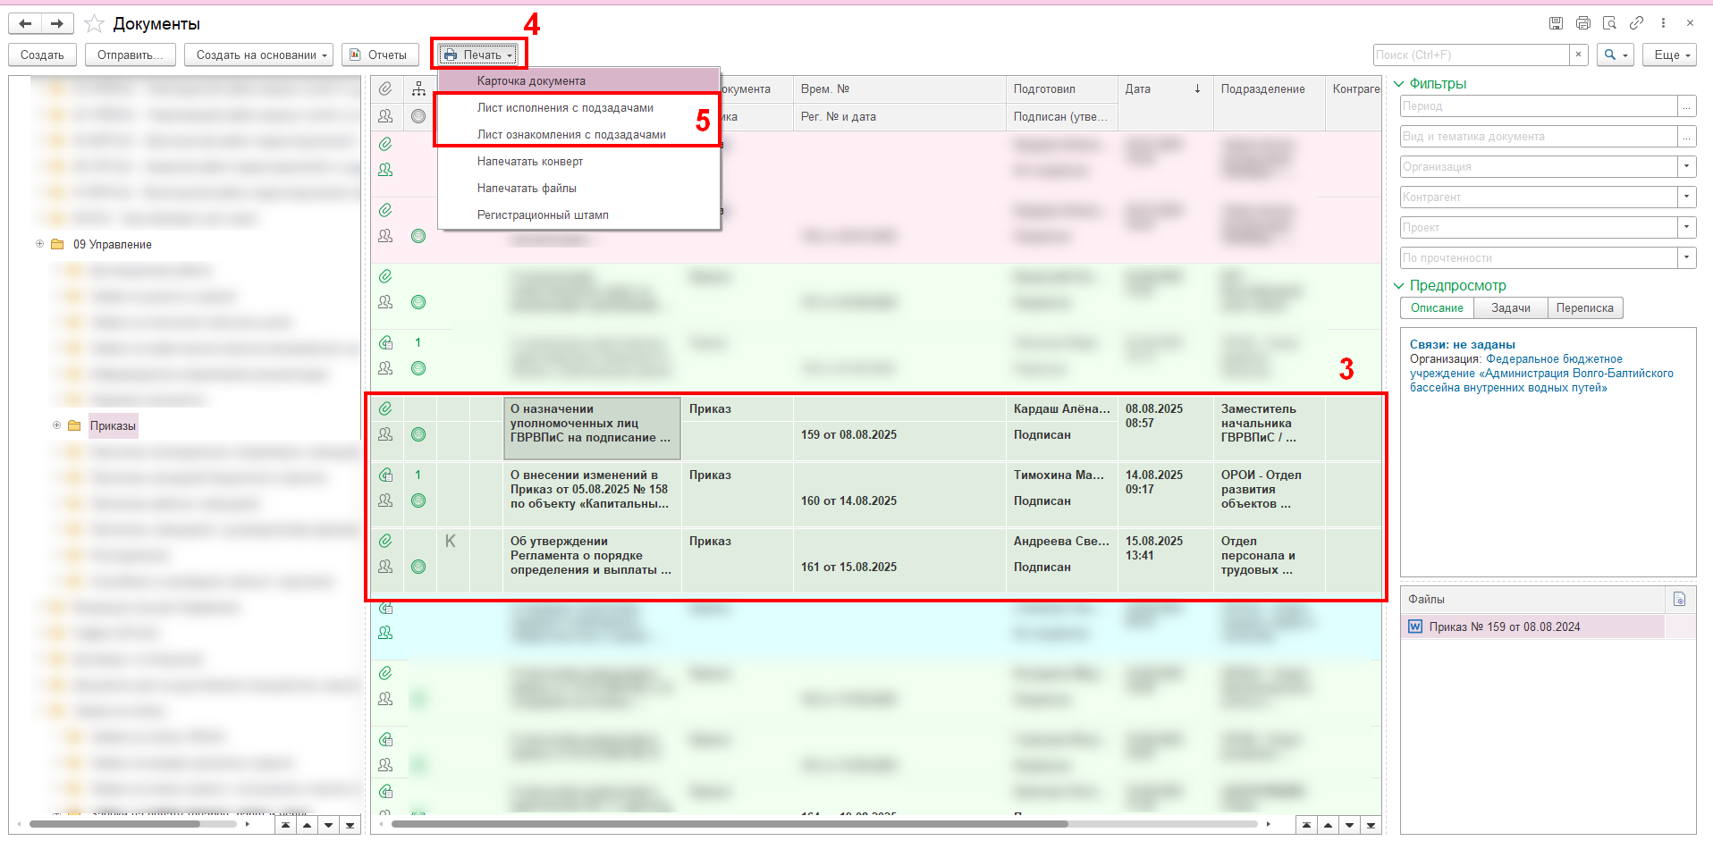
Task: Click the back navigation arrow
Action: tap(26, 24)
